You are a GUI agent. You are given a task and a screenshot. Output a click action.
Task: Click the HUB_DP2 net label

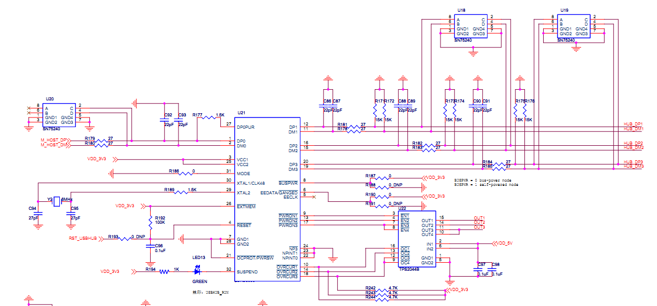point(633,143)
